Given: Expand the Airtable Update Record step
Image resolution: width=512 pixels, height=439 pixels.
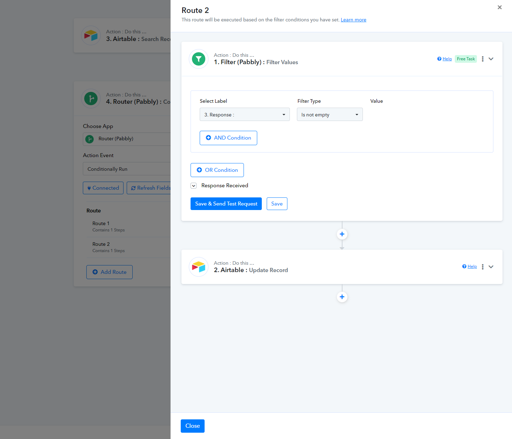Looking at the screenshot, I should (491, 267).
